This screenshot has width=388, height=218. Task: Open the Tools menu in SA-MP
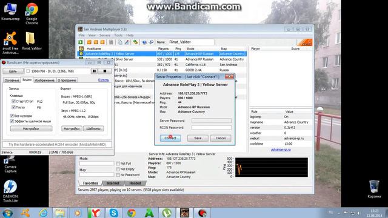point(118,35)
